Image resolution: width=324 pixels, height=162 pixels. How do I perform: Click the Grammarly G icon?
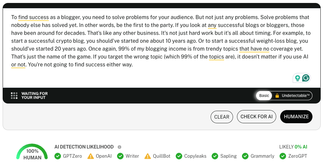(306, 78)
